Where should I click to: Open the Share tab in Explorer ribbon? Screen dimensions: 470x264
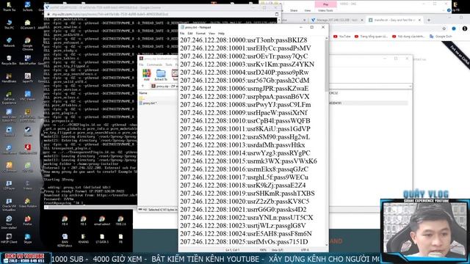[294, 10]
